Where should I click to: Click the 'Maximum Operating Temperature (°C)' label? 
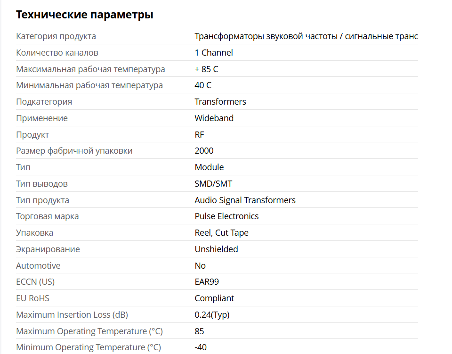(89, 331)
